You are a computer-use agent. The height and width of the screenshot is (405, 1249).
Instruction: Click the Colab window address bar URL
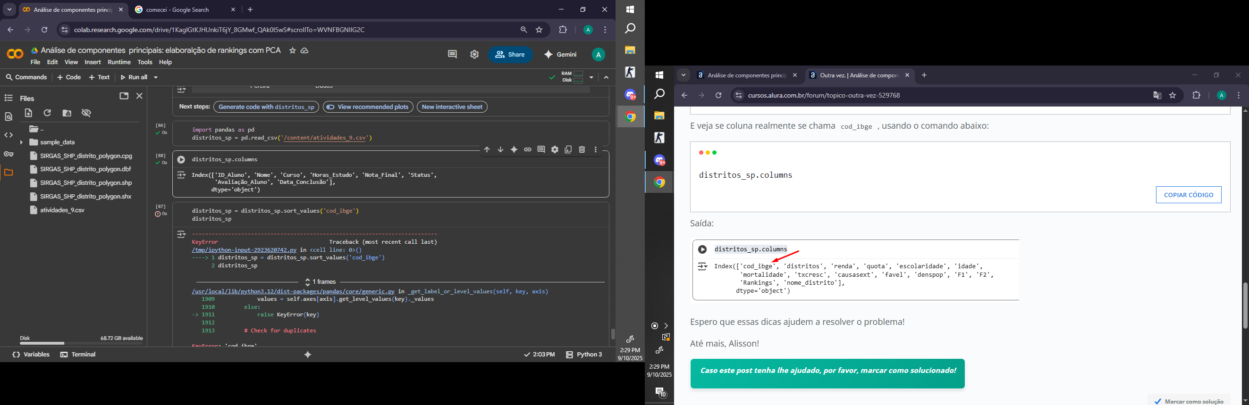click(x=219, y=30)
